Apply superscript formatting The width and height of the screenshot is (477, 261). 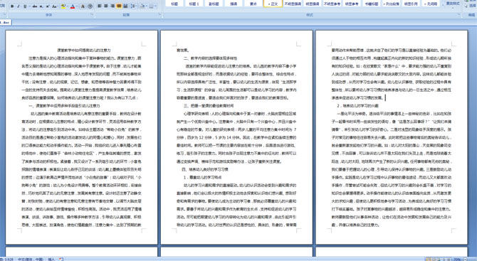(48, 6)
